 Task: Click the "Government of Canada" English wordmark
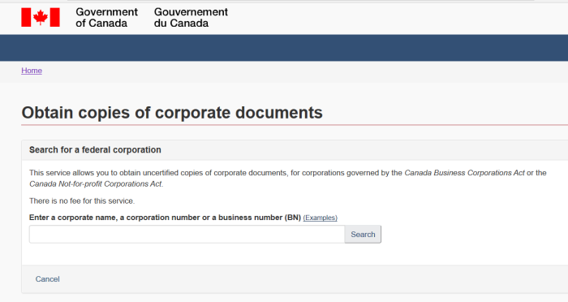click(106, 17)
